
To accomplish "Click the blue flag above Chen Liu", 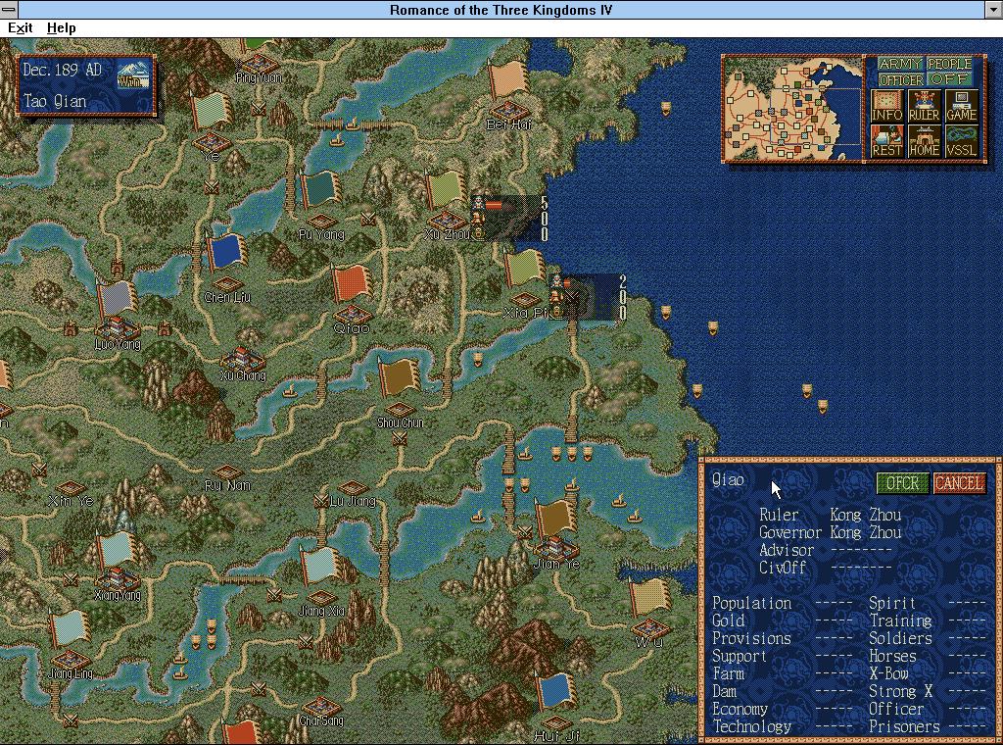I will pos(226,252).
